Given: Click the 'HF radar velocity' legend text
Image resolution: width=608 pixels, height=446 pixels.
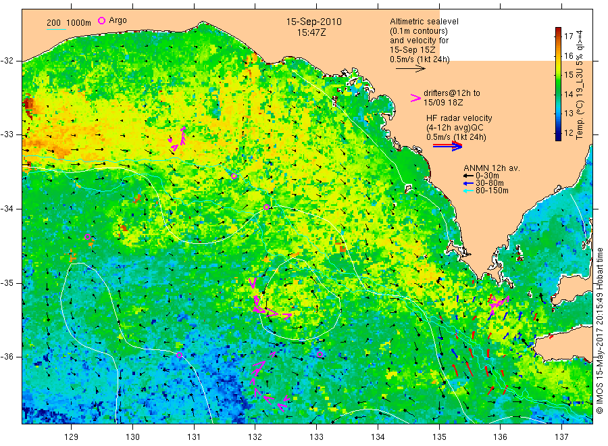Looking at the screenshot, I should [x=459, y=118].
